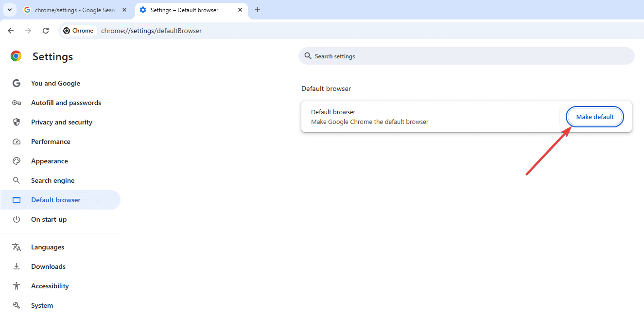Screen dimensions: 644x317
Task: Click the search icon in Search settings
Action: point(308,56)
